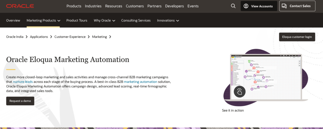Open the Consulting Services tab

[136, 20]
